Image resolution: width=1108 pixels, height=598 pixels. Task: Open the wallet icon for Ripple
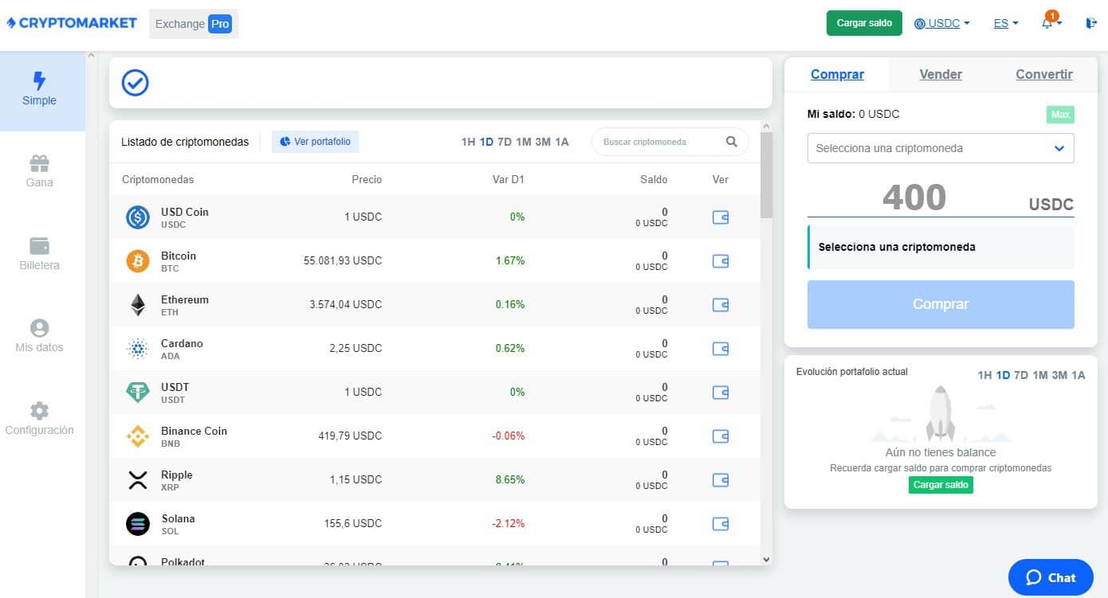[x=721, y=479]
